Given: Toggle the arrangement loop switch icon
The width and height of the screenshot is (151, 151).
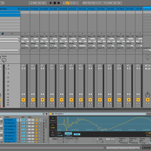Looking at the screenshot, I should (x=102, y=3).
